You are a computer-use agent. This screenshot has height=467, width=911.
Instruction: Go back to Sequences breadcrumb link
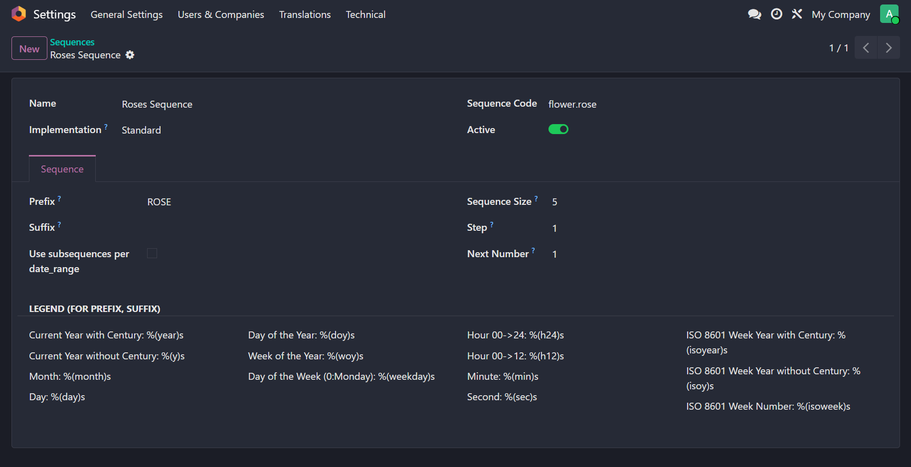(x=72, y=42)
